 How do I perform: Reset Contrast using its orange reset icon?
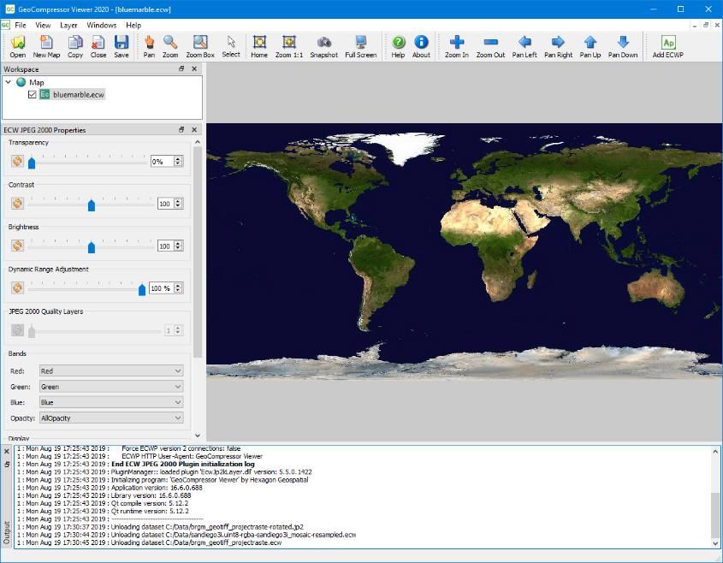17,204
